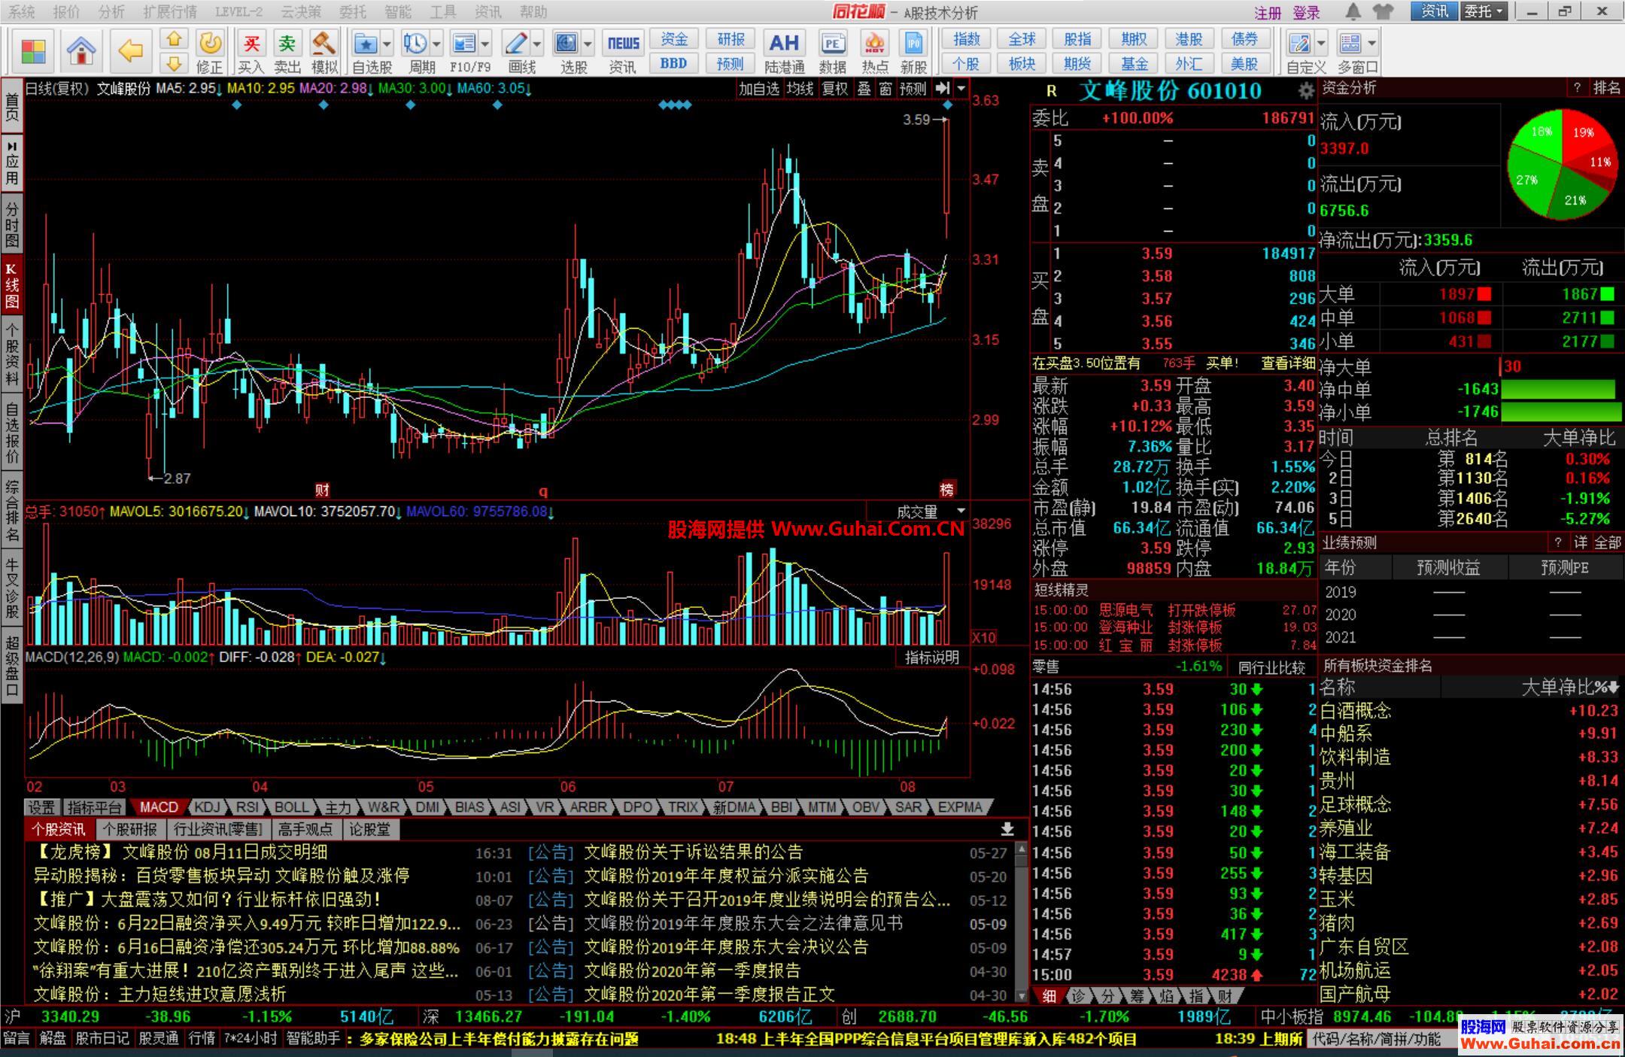Open the HOT 热点 flame icon
Viewport: 1625px width, 1057px height.
[874, 43]
